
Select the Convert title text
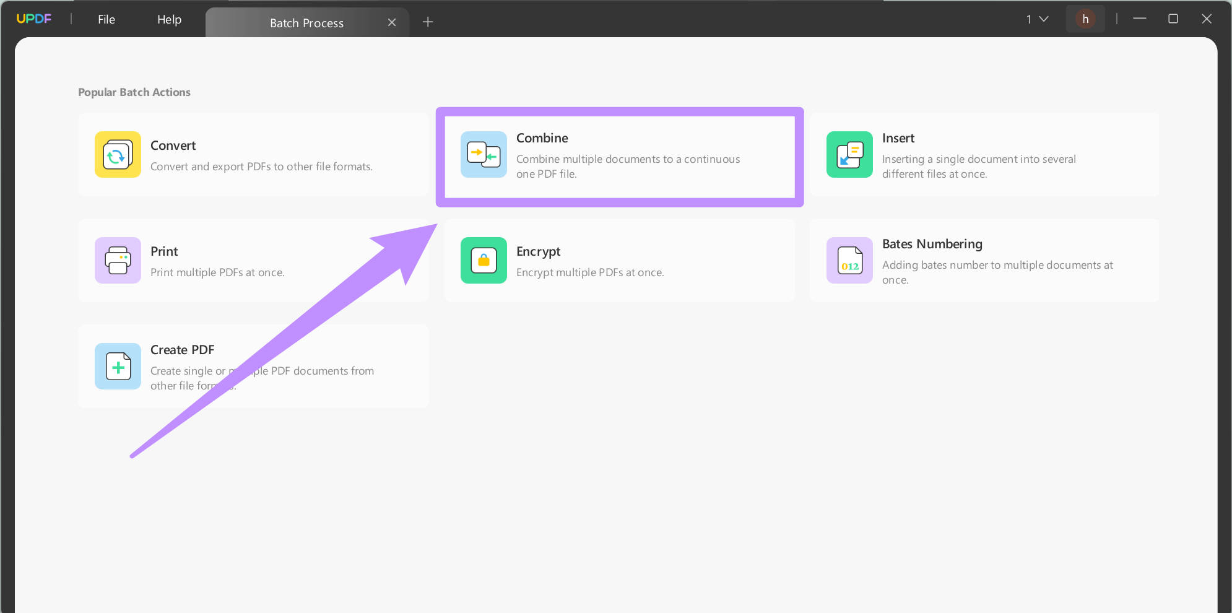click(173, 146)
